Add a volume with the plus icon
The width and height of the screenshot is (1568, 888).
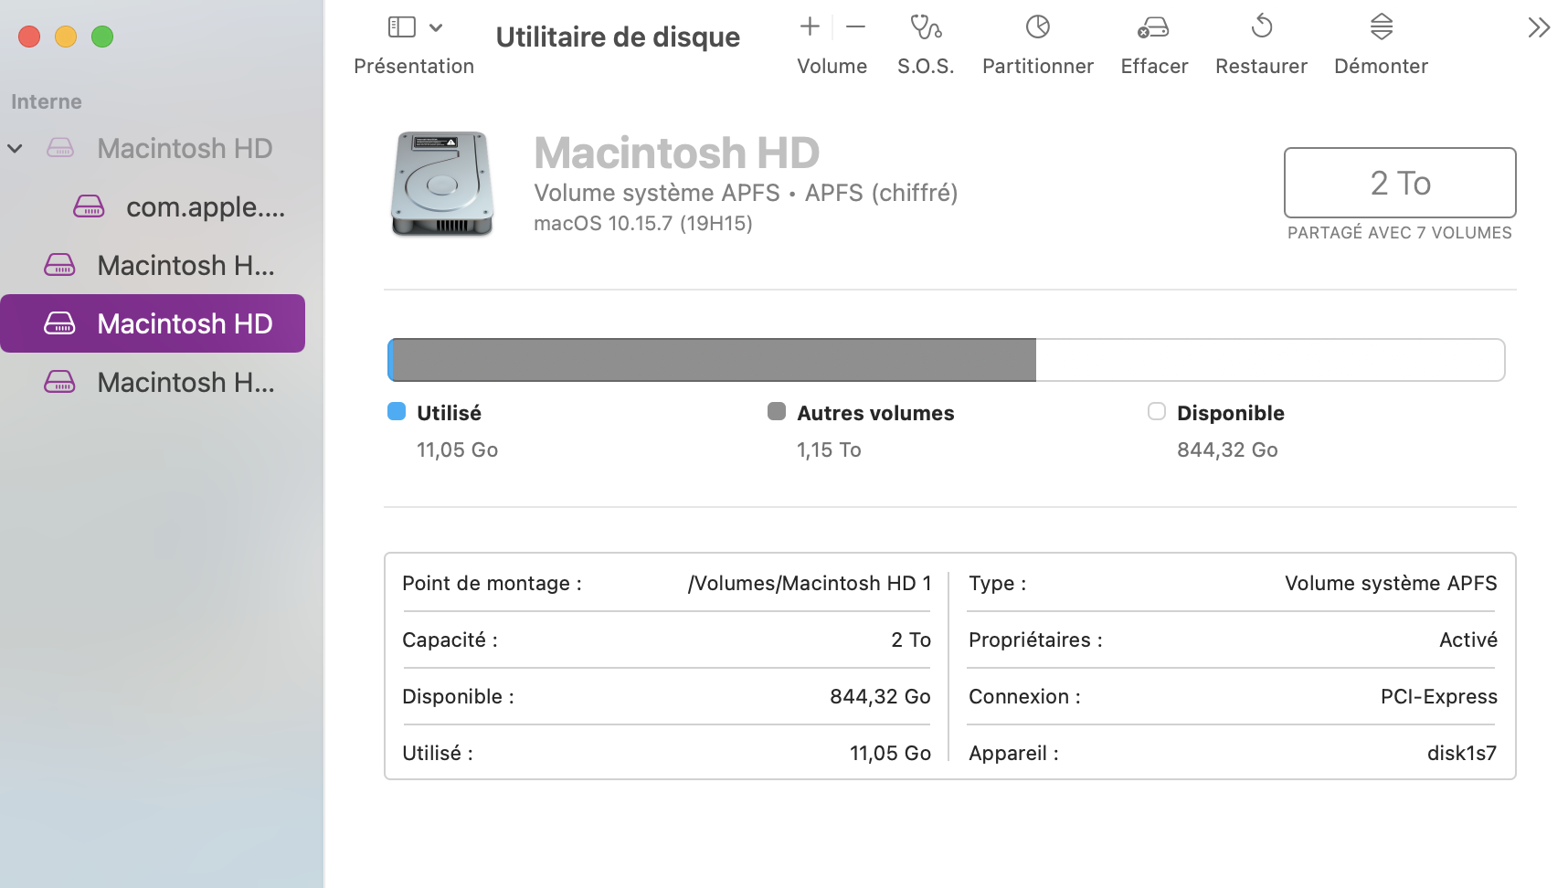point(810,27)
